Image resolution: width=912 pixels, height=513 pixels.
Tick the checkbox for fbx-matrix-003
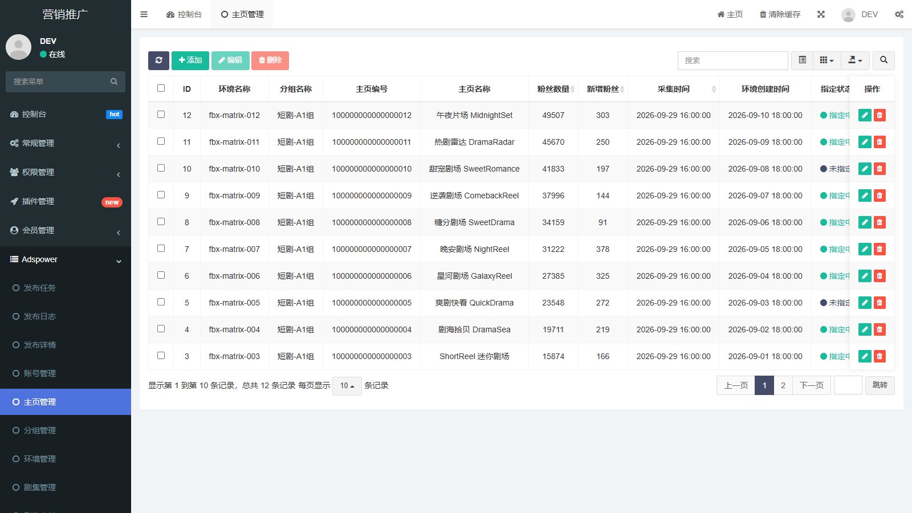(x=161, y=356)
